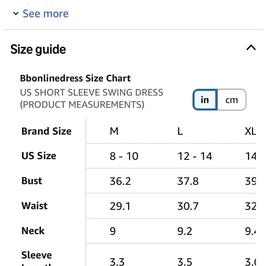The height and width of the screenshot is (266, 266).
Task: Click the Brand Size row label
Action: coord(47,131)
